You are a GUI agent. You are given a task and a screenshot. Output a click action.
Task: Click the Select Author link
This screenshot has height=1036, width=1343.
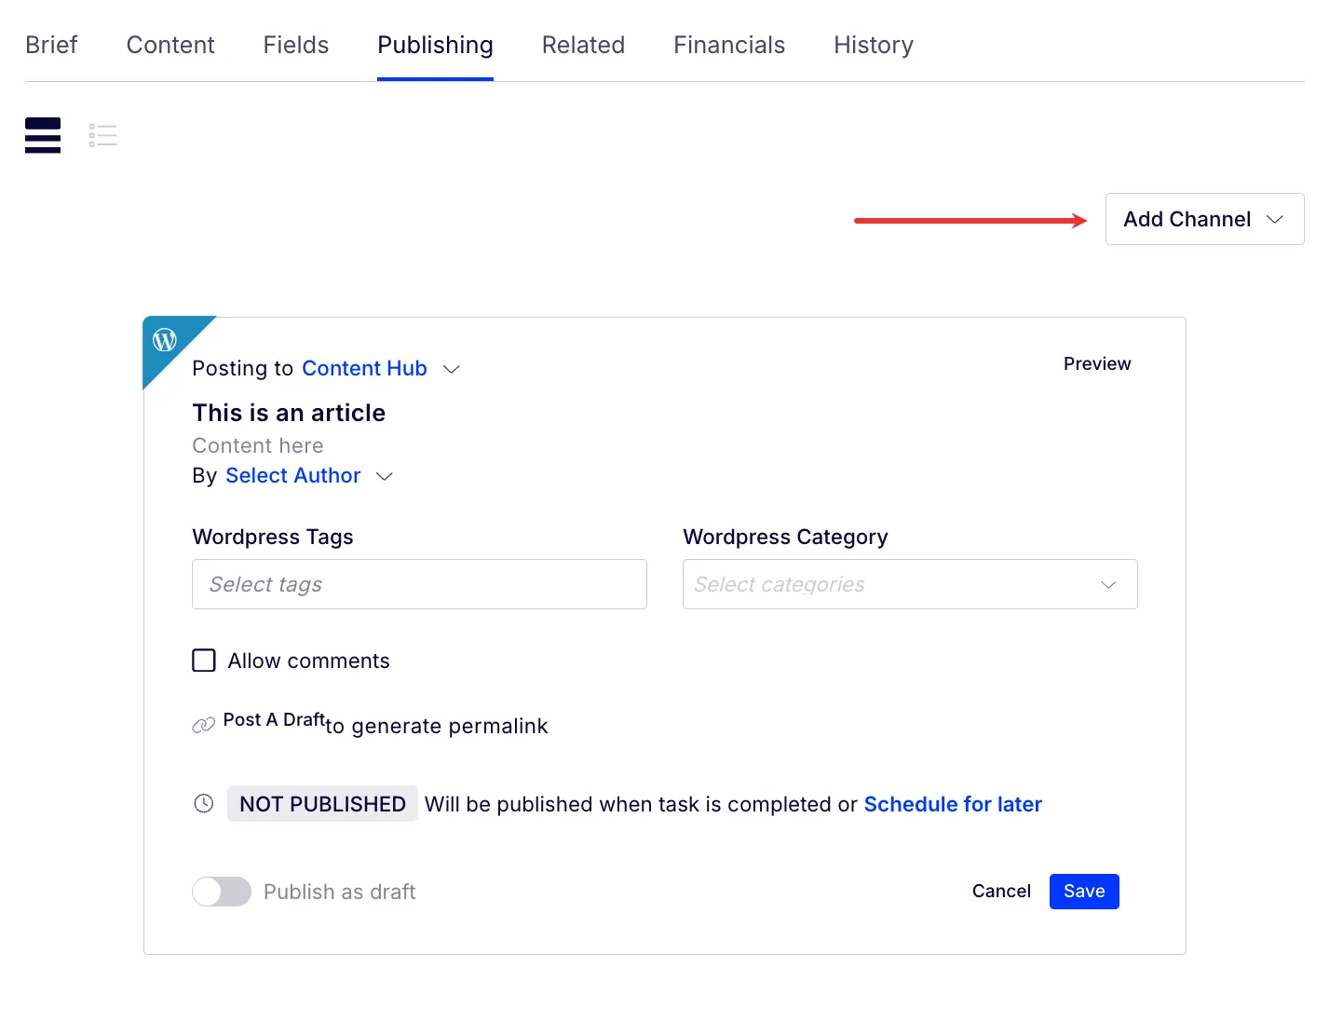coord(292,475)
